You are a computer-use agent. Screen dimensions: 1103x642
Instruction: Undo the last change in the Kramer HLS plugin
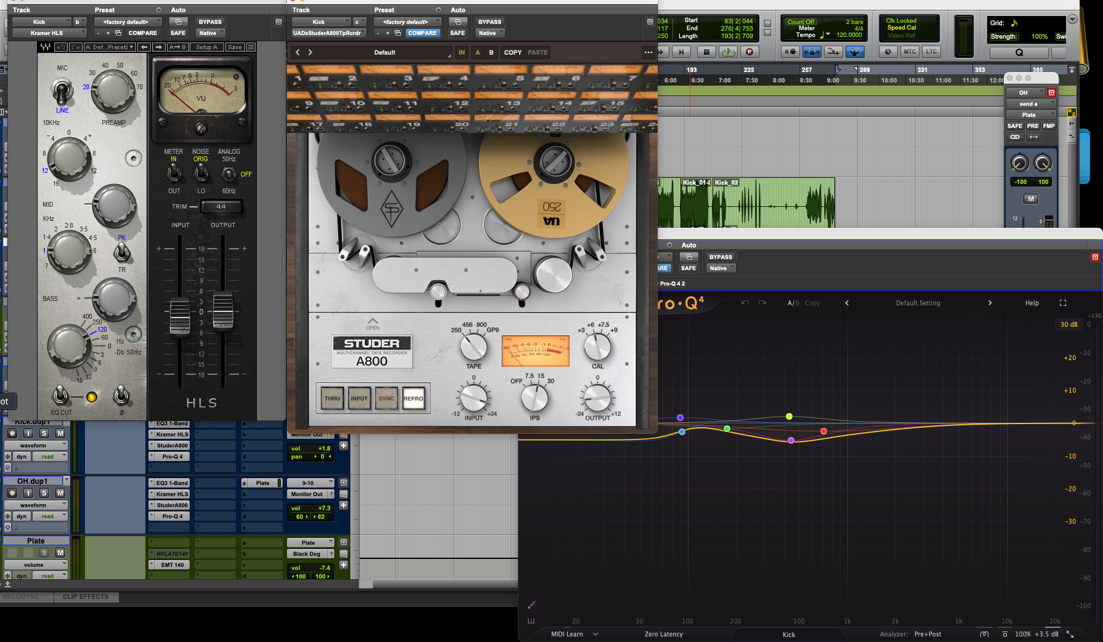coord(61,47)
